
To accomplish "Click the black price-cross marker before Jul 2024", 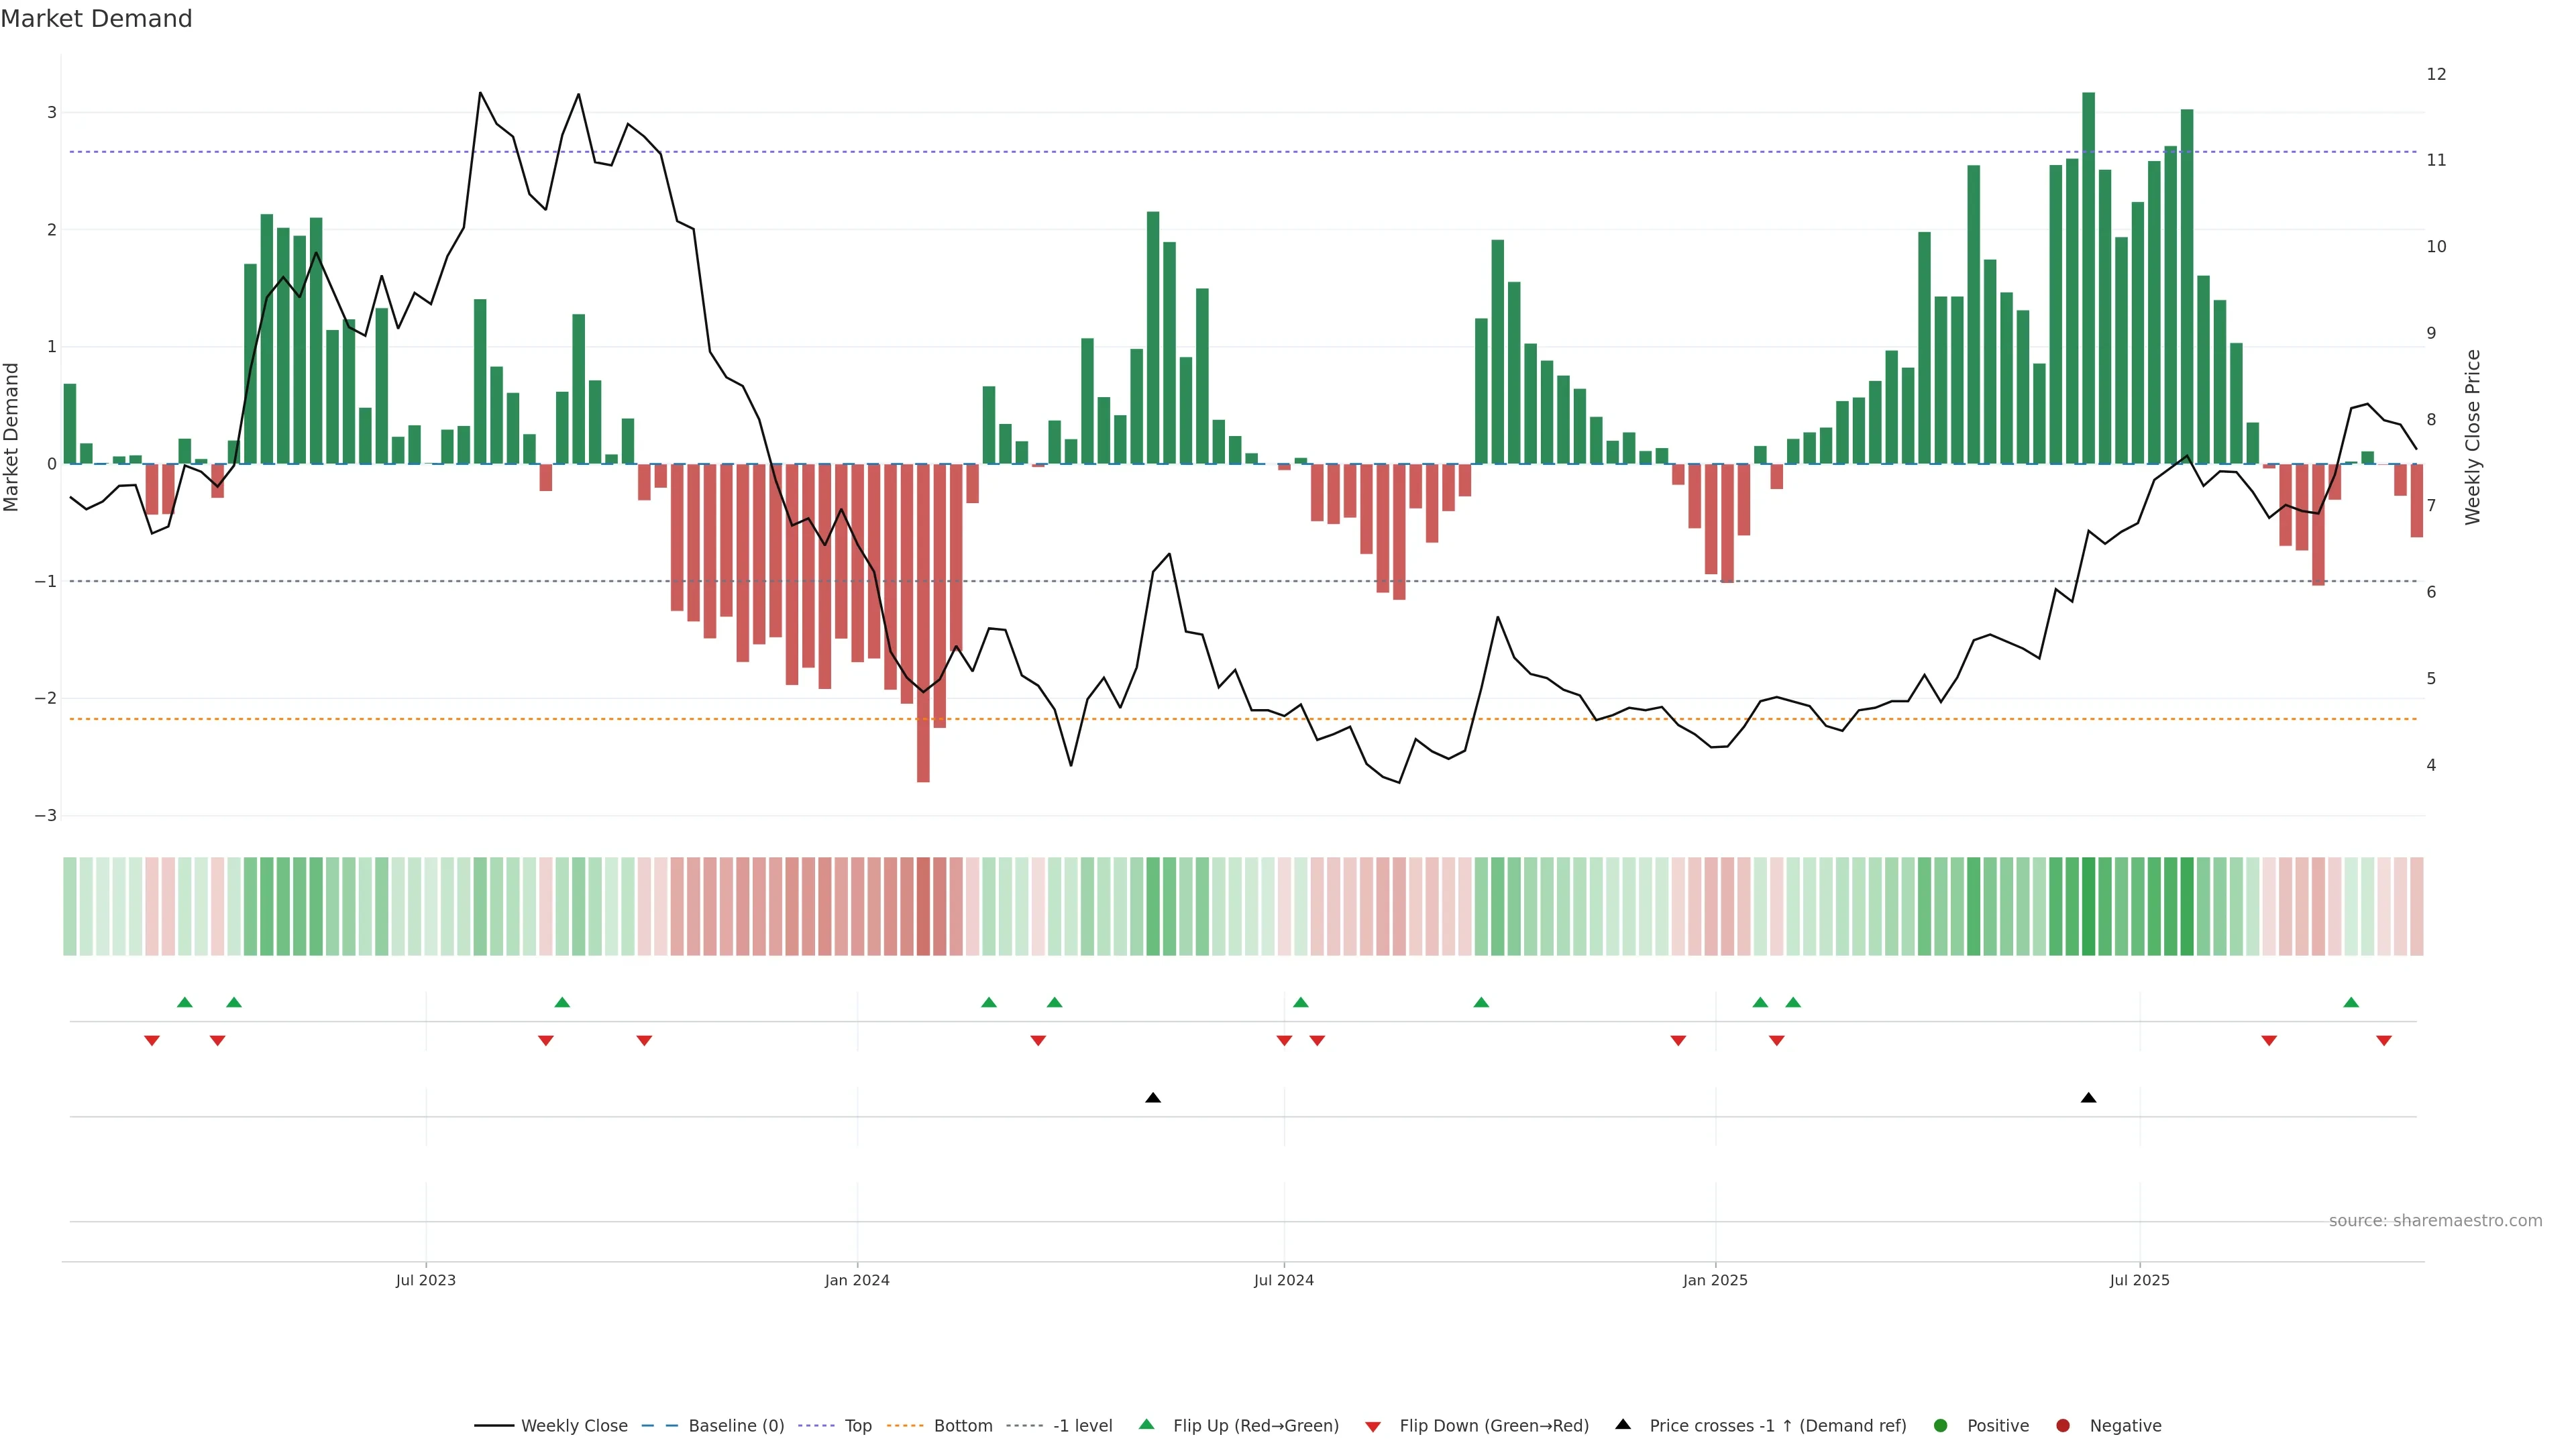I will [x=1153, y=1098].
